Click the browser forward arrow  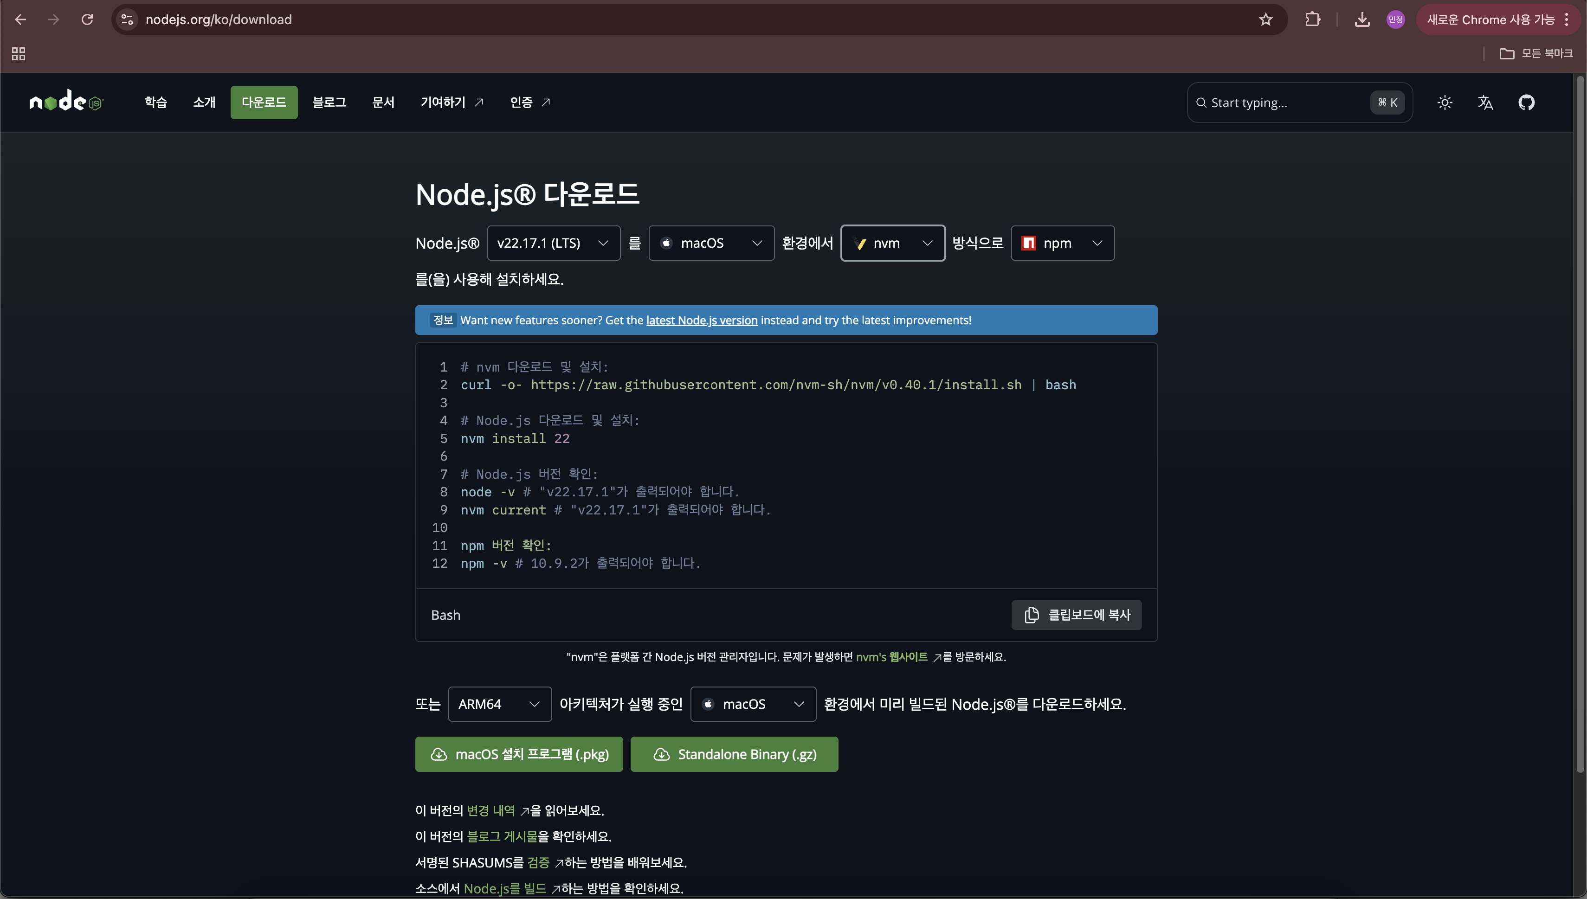point(54,20)
